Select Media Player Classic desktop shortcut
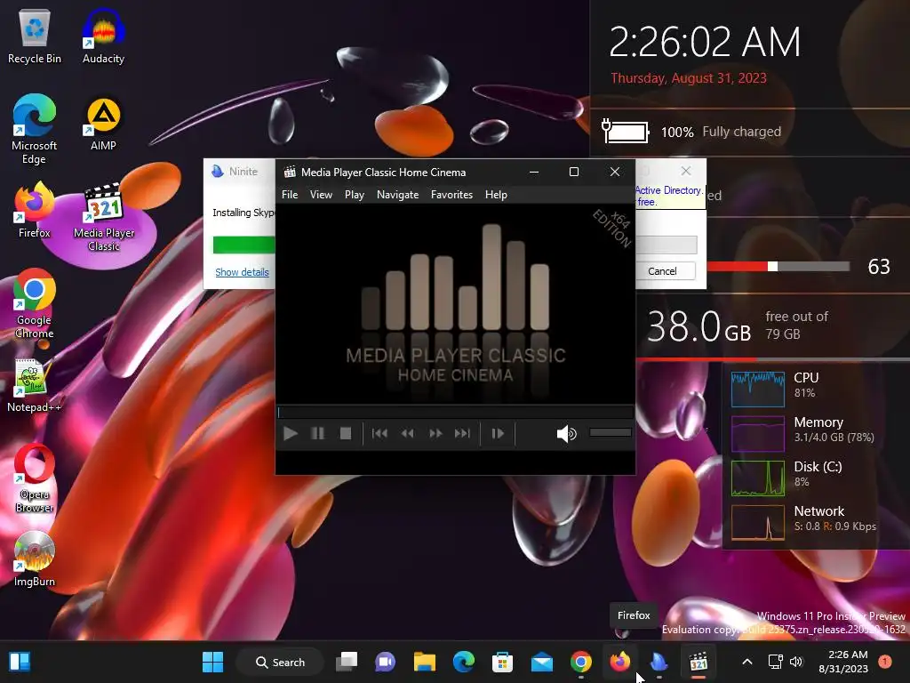Image resolution: width=910 pixels, height=683 pixels. [104, 217]
